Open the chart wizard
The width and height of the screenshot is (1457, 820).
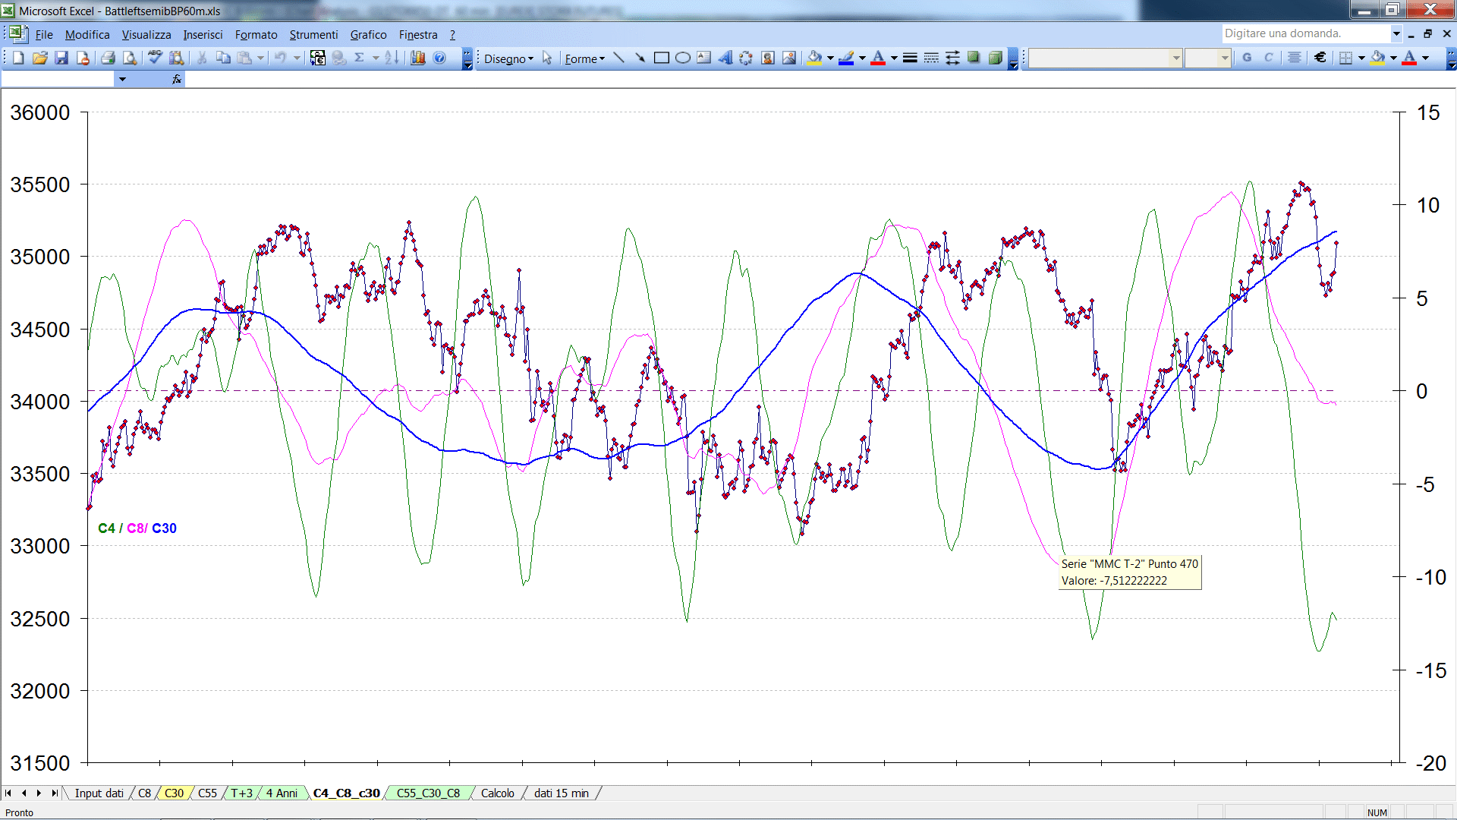(418, 58)
